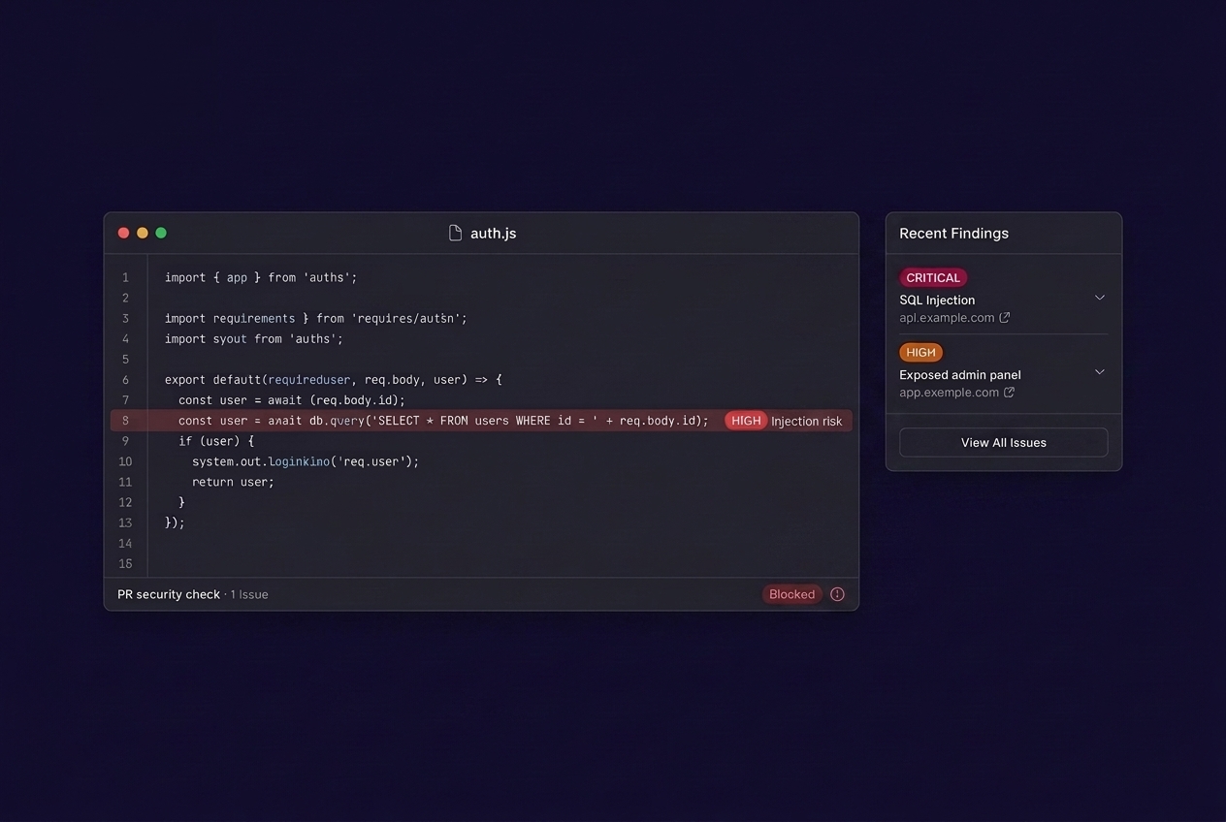Select the auth.js file title
This screenshot has width=1226, height=822.
point(493,233)
